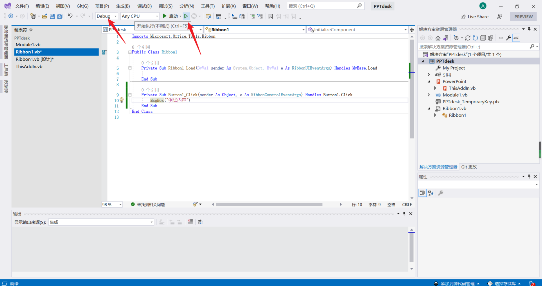Open Properties wrench icon in Solution Explorer toolbar
The height and width of the screenshot is (286, 542).
tap(508, 38)
